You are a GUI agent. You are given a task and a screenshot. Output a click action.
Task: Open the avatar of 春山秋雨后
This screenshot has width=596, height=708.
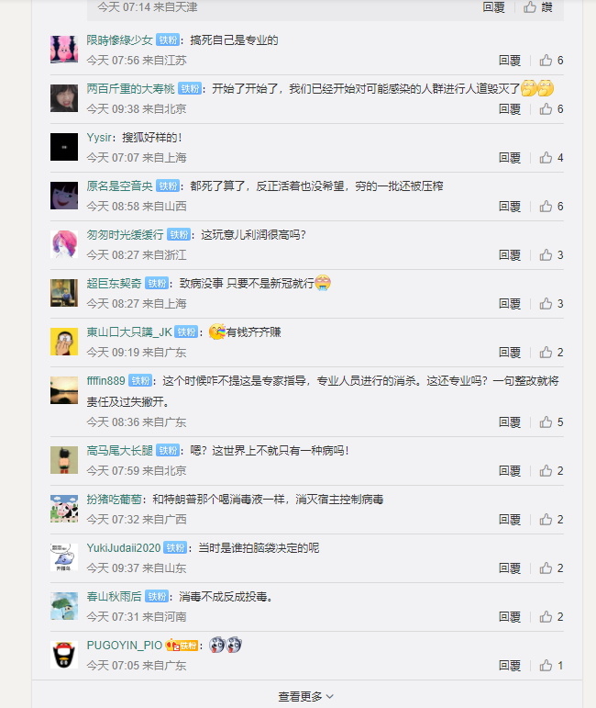pyautogui.click(x=64, y=606)
